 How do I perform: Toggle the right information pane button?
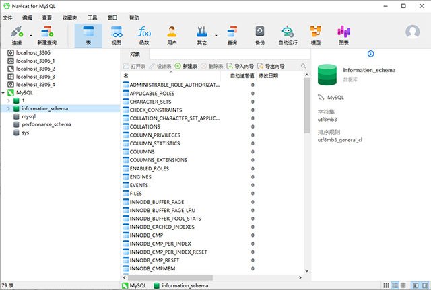pyautogui.click(x=425, y=285)
